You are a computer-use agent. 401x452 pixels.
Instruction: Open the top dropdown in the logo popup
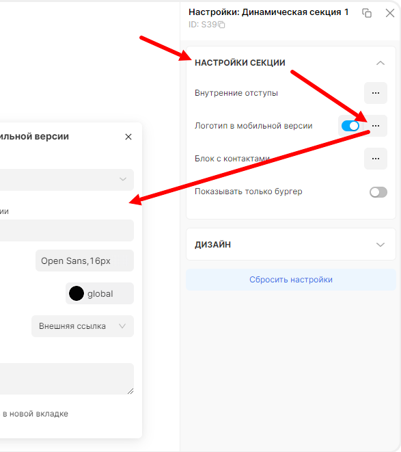67,180
